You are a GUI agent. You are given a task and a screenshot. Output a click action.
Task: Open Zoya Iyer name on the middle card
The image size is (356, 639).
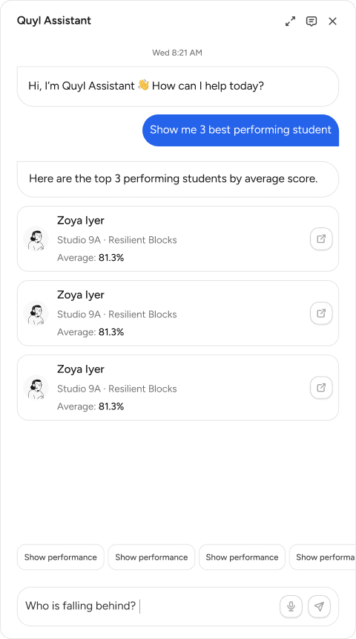pyautogui.click(x=81, y=295)
